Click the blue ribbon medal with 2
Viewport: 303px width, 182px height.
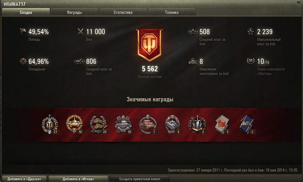(x=247, y=124)
